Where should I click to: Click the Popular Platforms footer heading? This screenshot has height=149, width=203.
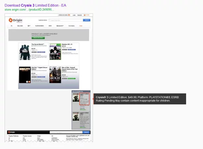tap(13, 136)
